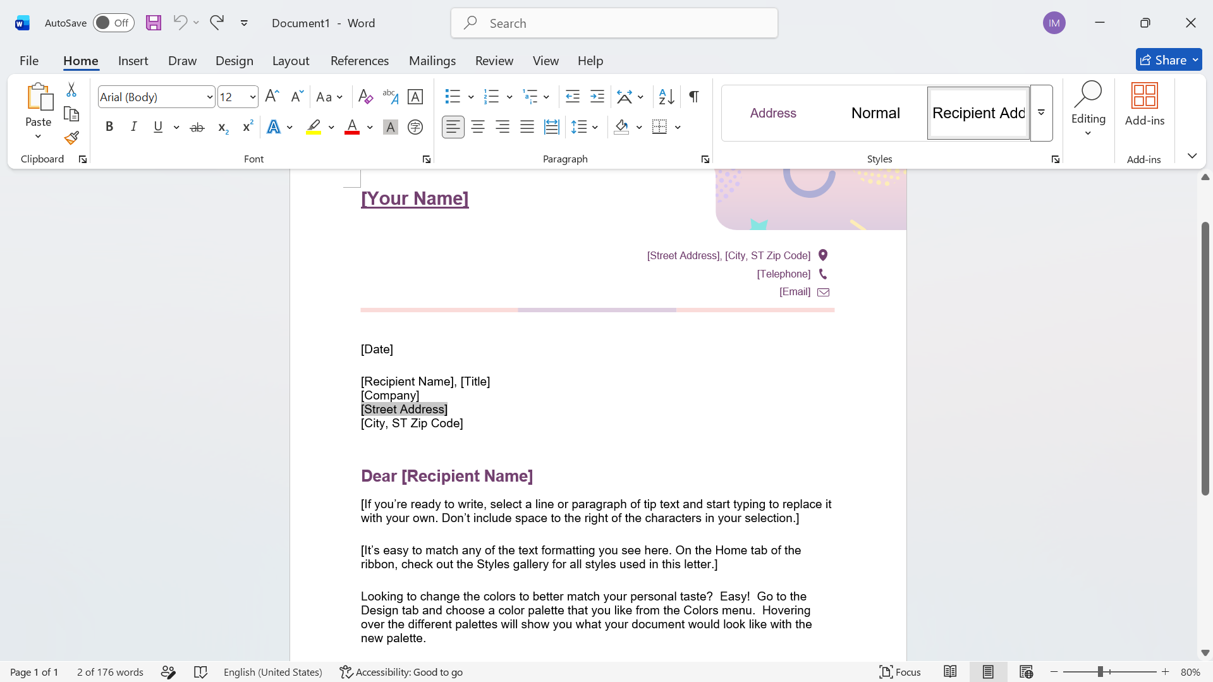
Task: Click the track changes status icon
Action: (x=168, y=672)
